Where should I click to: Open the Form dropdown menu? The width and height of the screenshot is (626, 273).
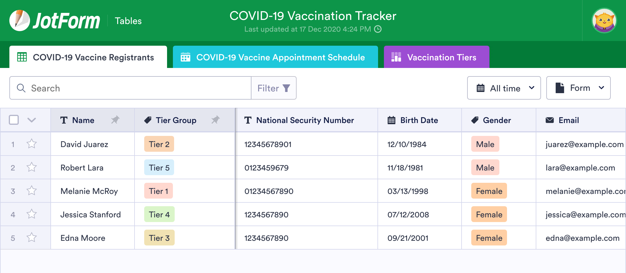click(578, 88)
